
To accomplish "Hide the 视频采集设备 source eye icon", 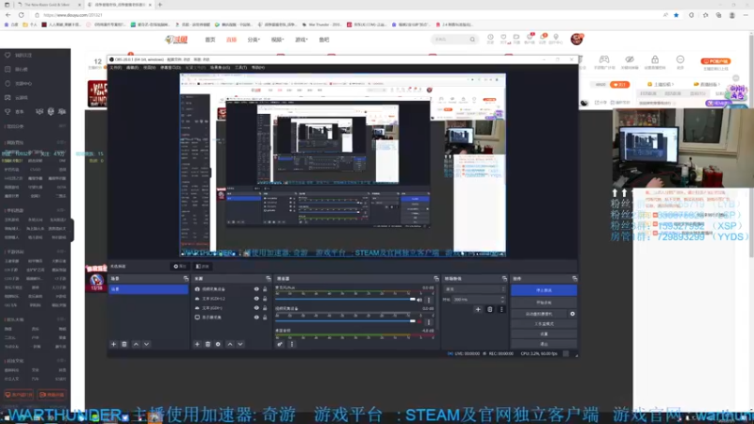I will click(256, 289).
